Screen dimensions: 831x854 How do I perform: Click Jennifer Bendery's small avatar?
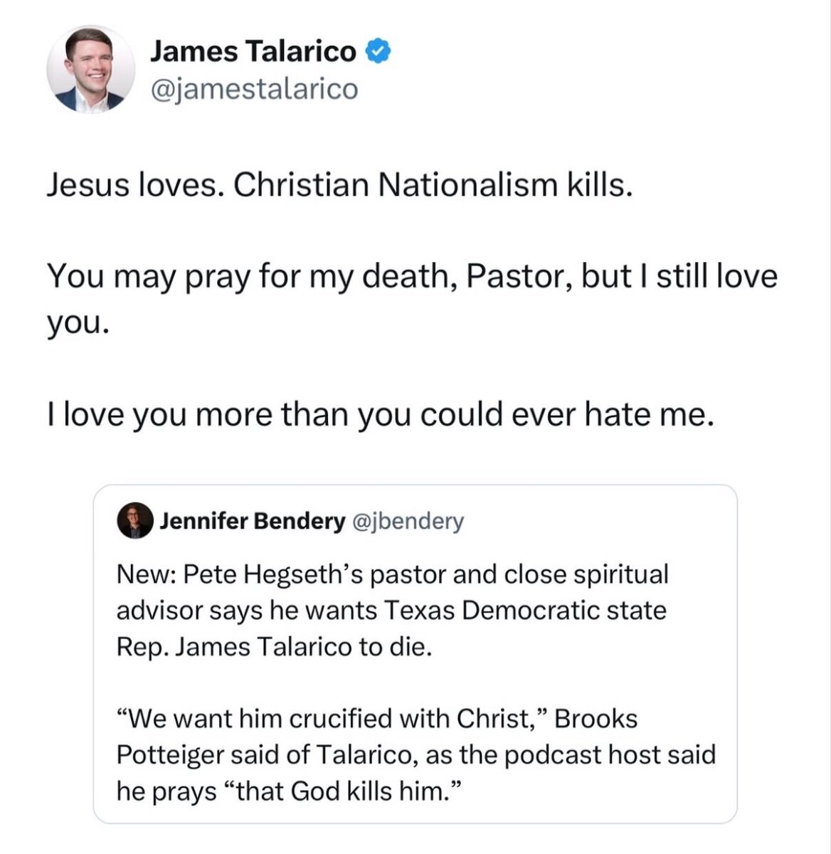(134, 521)
